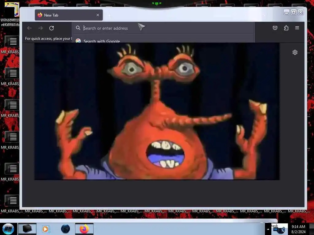
Task: Show hidden icons via tray arrow
Action: (x=268, y=229)
